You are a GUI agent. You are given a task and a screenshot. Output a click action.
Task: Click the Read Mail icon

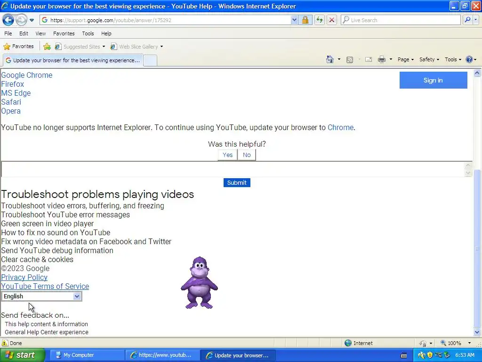[369, 59]
